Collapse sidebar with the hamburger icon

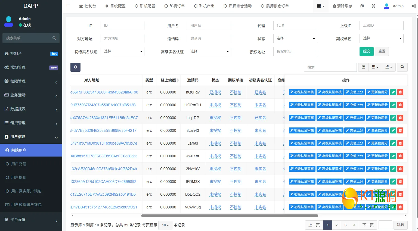pyautogui.click(x=69, y=6)
